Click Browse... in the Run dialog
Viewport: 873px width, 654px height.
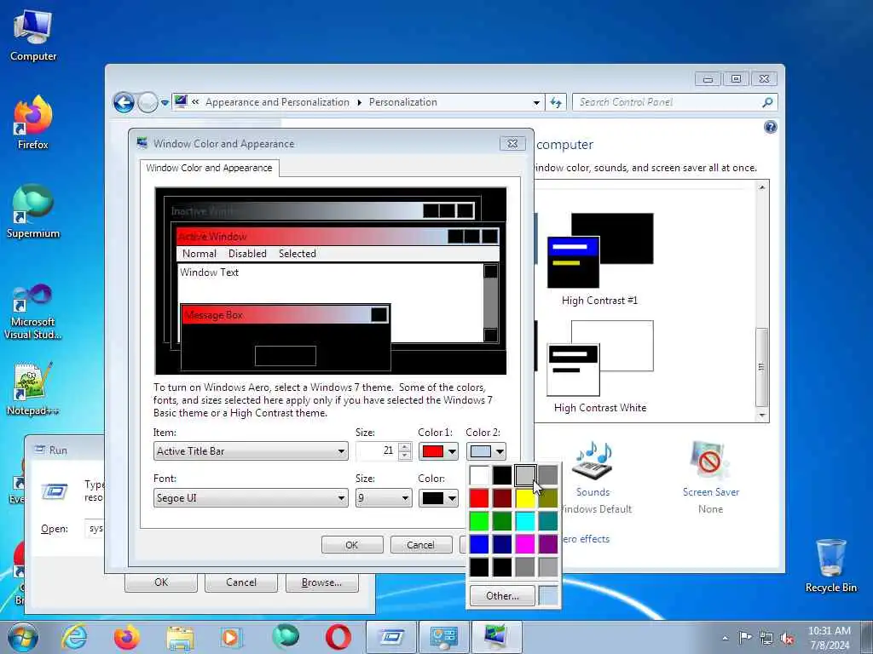click(321, 582)
